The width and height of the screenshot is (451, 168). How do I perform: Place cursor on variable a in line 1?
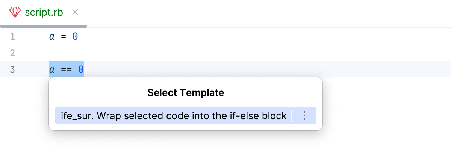click(51, 37)
